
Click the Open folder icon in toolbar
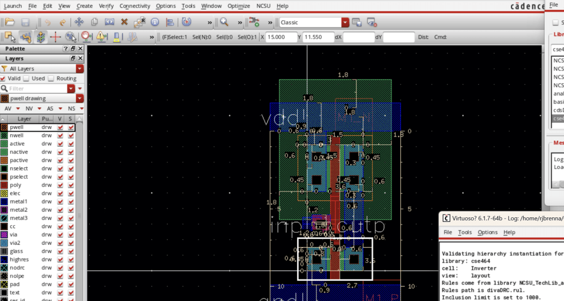9,23
